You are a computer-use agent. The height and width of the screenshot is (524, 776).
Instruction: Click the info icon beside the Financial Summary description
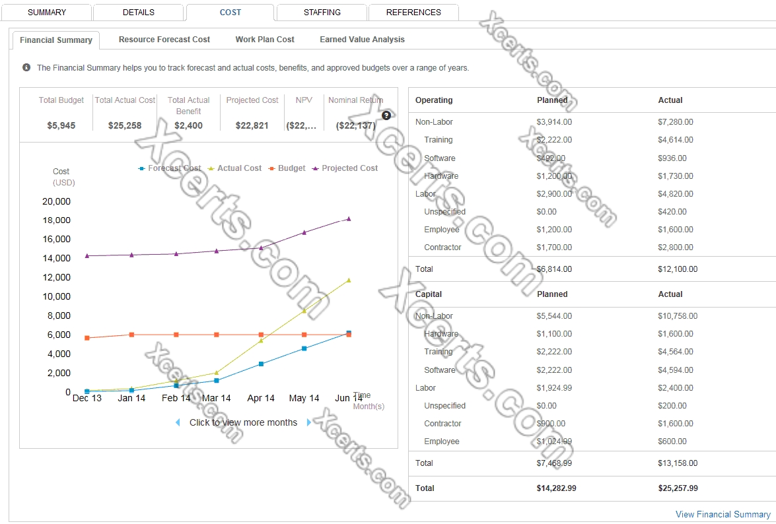pyautogui.click(x=26, y=67)
